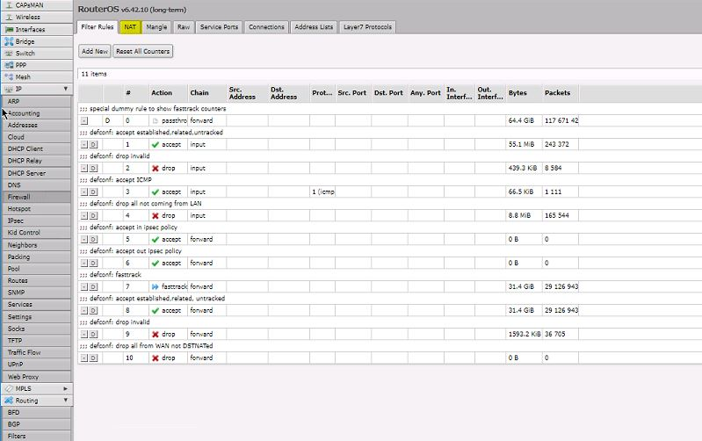Open the Address Lists tab

(x=314, y=27)
